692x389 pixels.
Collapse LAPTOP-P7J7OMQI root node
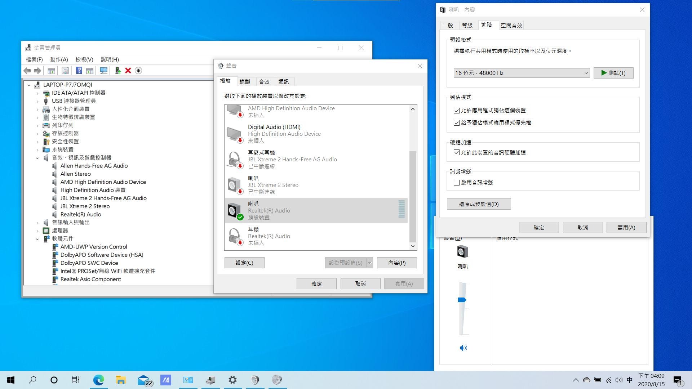(x=29, y=85)
